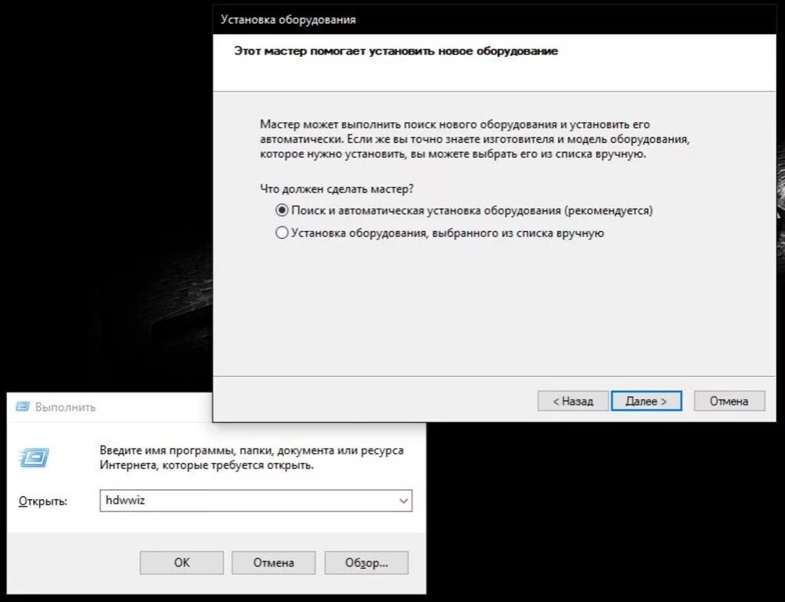The width and height of the screenshot is (785, 602).
Task: Continue the wizard with Далее button
Action: (x=646, y=401)
